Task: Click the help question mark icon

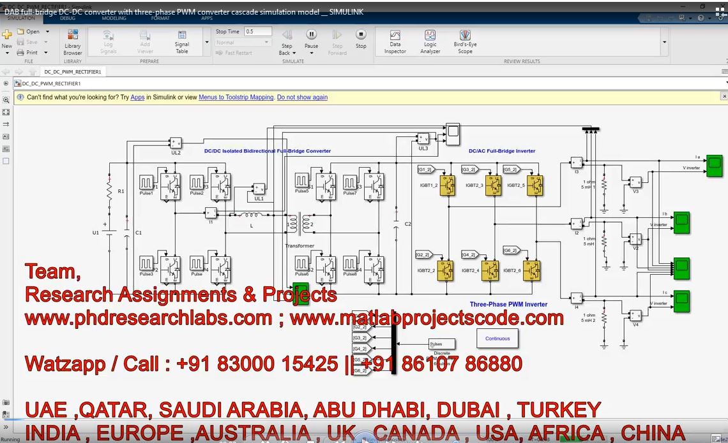Action: pos(701,18)
